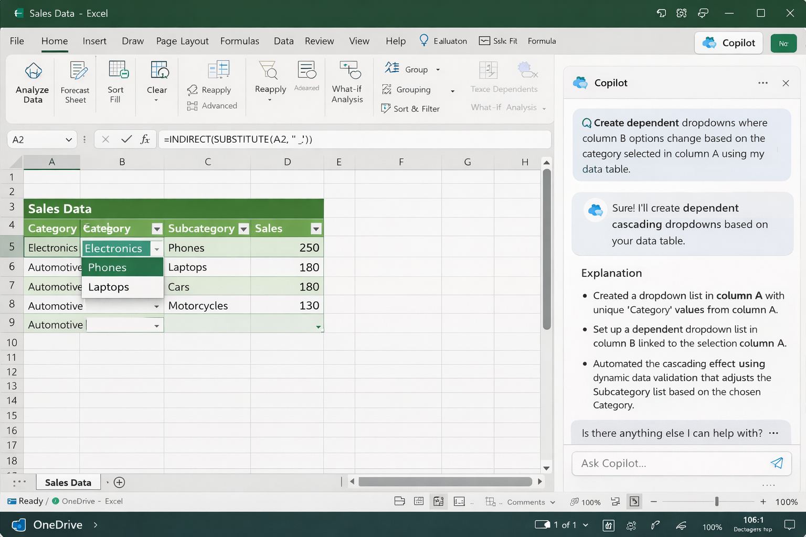The width and height of the screenshot is (806, 537).
Task: Open the Formulas ribbon tab
Action: click(239, 41)
